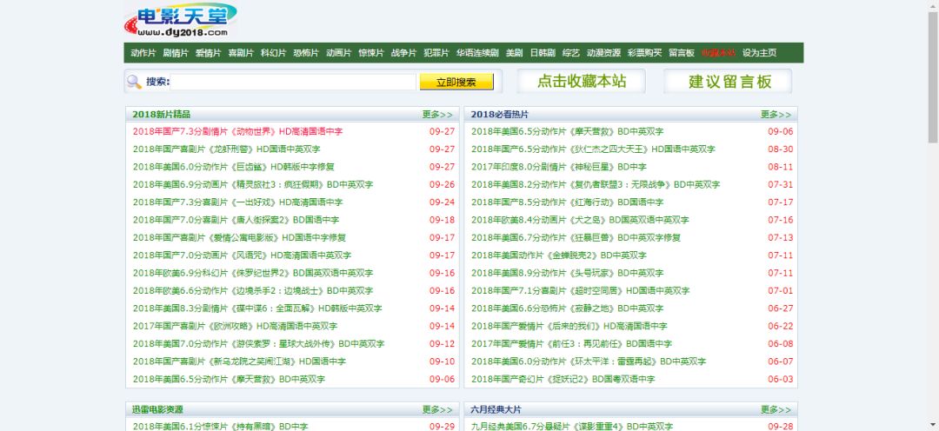Click the 电影天堂 dy2018.com logo
Viewport: 939px width, 431px height.
coord(180,20)
